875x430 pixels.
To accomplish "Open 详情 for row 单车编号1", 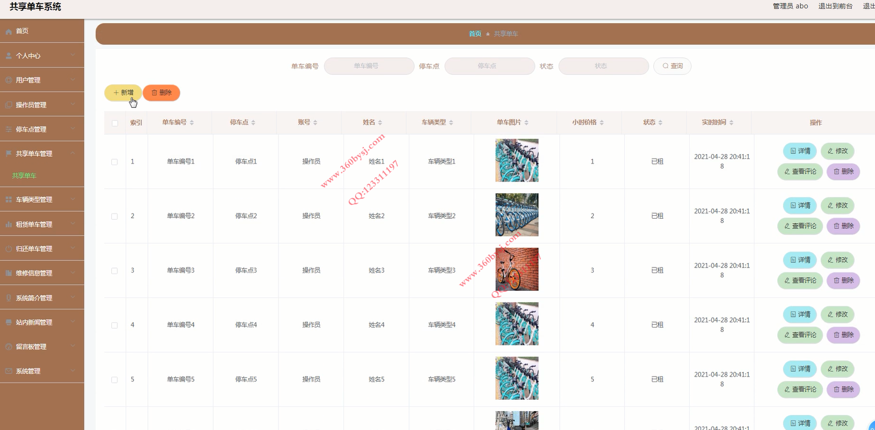I will [x=800, y=151].
